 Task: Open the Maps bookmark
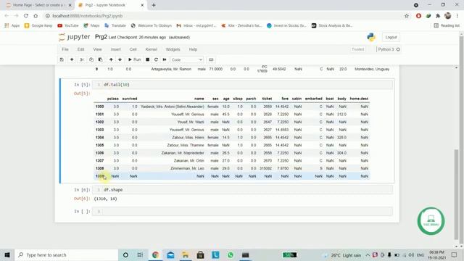click(x=91, y=26)
